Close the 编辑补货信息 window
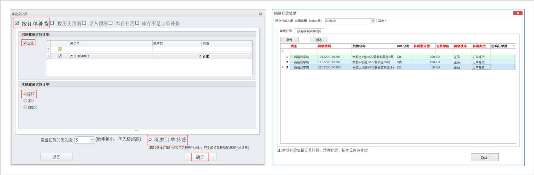This screenshot has width=534, height=175. coord(518,13)
